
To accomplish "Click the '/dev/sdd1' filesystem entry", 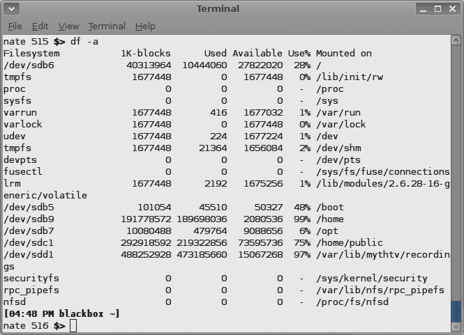I will point(29,254).
